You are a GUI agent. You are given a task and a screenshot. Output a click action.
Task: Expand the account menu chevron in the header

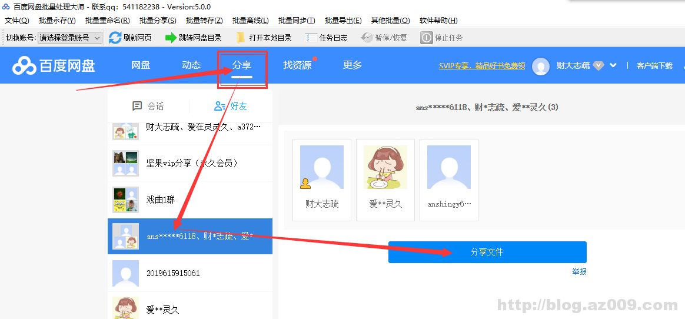coord(613,65)
